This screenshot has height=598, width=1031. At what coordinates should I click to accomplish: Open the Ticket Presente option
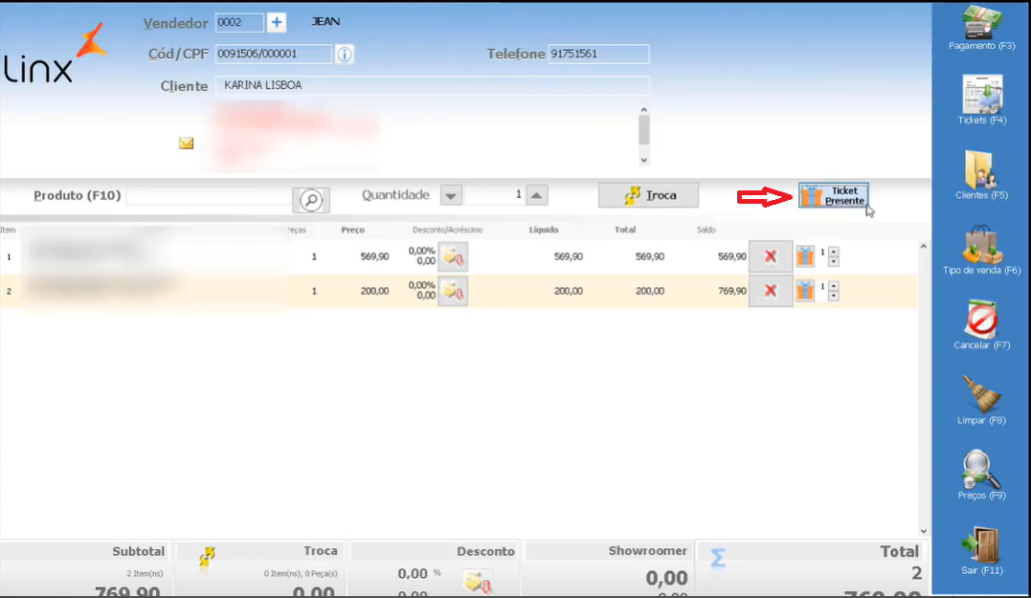(832, 194)
